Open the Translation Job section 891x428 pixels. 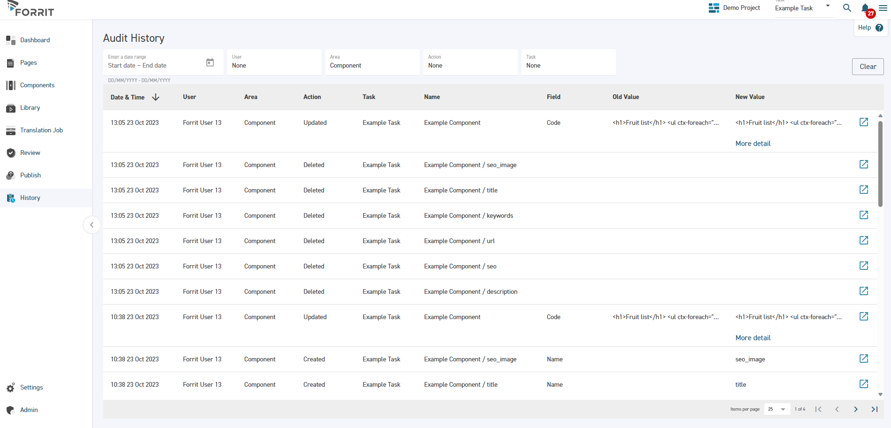[x=10, y=130]
